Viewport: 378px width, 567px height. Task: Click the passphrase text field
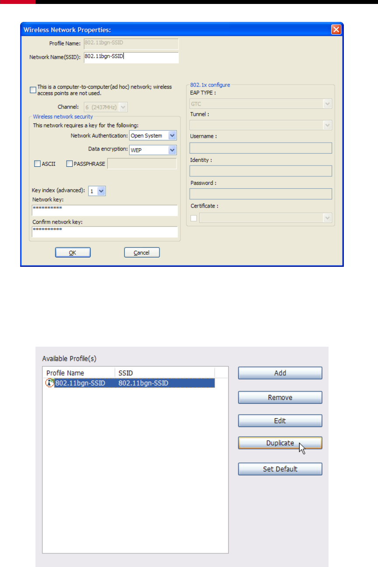[x=142, y=164]
